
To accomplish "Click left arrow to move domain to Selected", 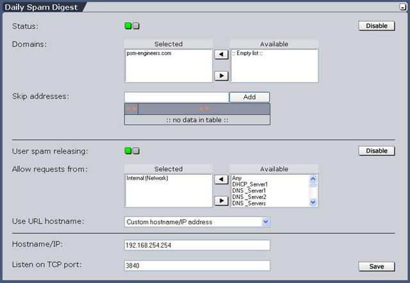I will [x=221, y=55].
